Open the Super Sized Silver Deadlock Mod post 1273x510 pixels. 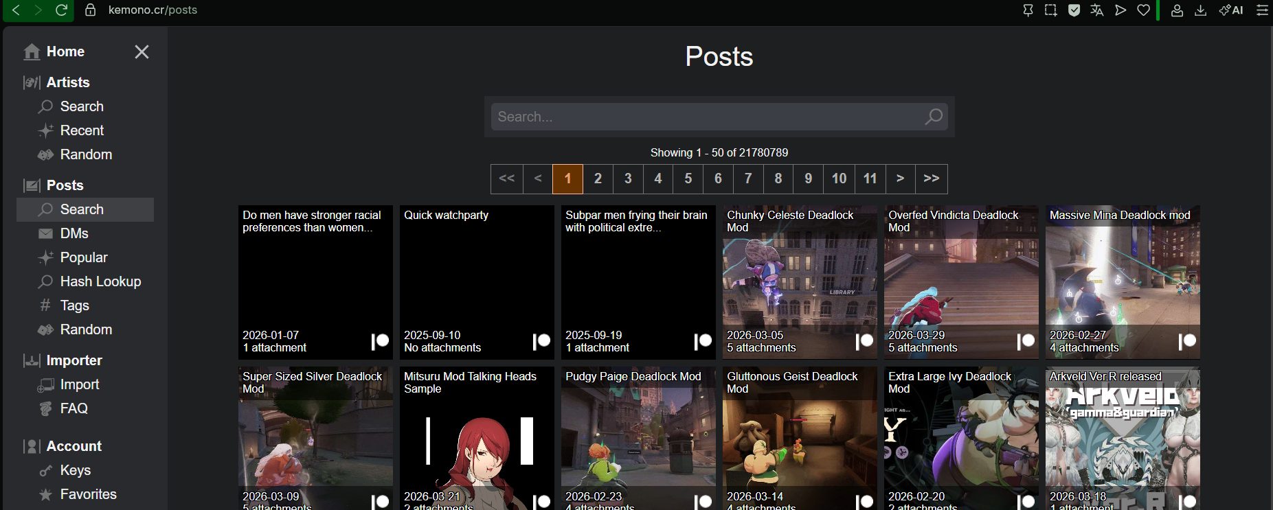pos(315,438)
